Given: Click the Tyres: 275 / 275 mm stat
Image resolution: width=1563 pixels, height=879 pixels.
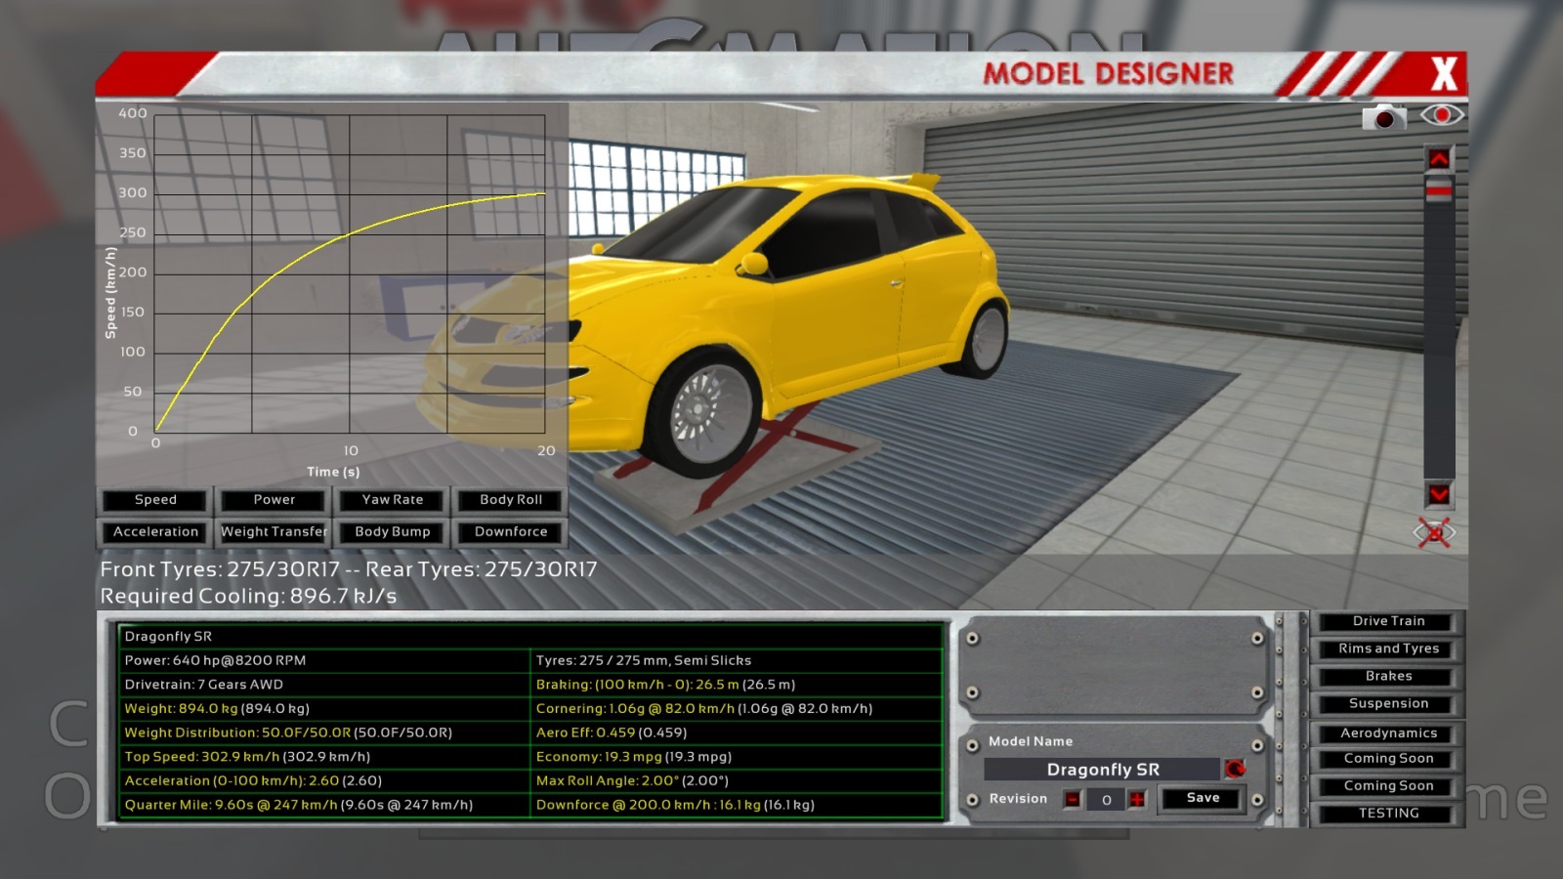Looking at the screenshot, I should (737, 660).
